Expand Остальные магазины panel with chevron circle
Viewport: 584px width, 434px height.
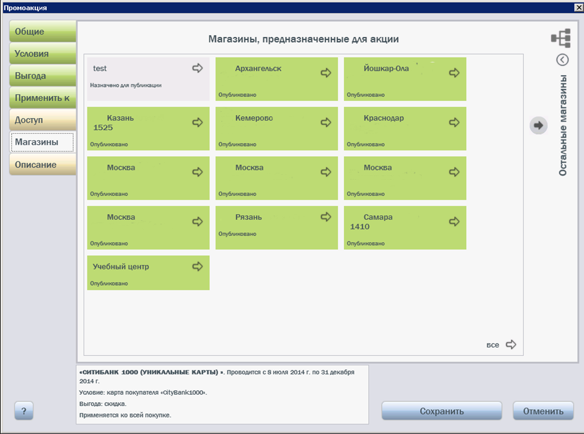562,60
